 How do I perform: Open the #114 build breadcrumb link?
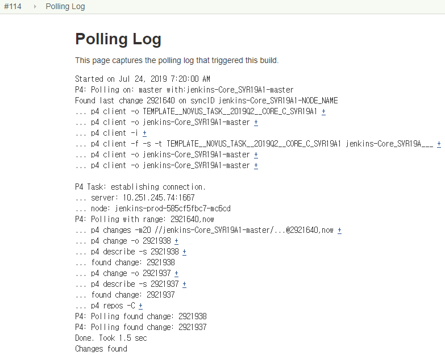tap(13, 7)
